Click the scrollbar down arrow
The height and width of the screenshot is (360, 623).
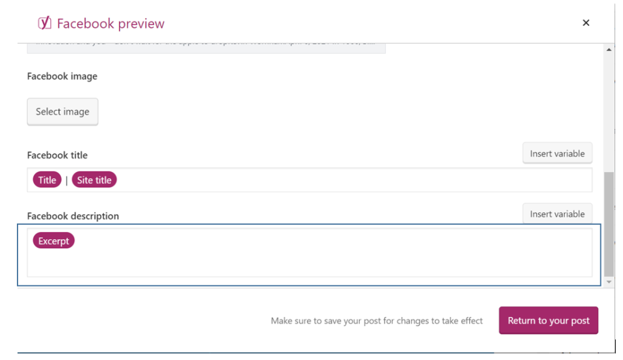click(609, 282)
